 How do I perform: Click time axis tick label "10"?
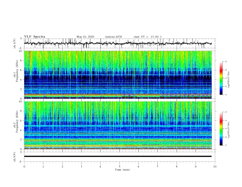[215, 167]
